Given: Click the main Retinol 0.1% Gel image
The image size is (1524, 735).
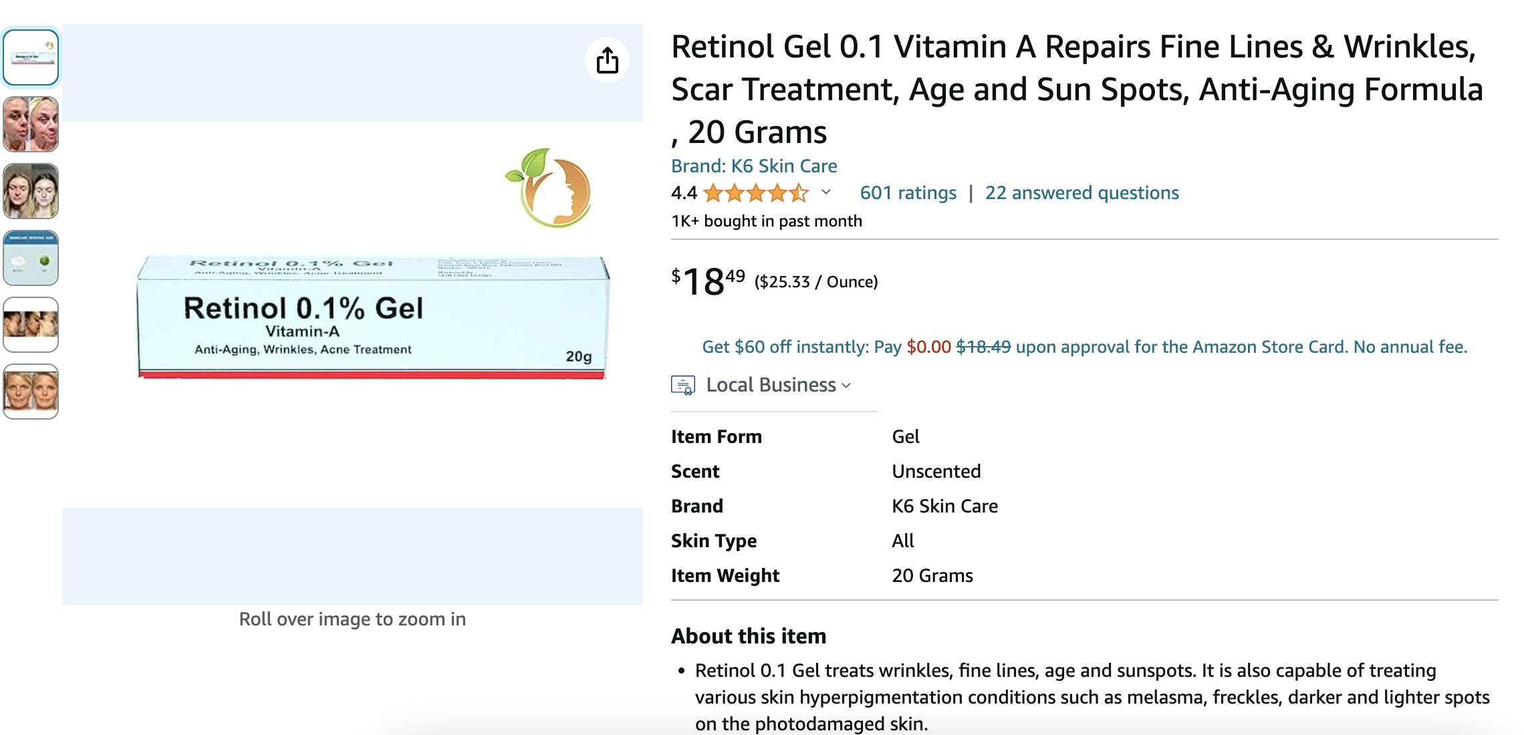Looking at the screenshot, I should point(373,316).
